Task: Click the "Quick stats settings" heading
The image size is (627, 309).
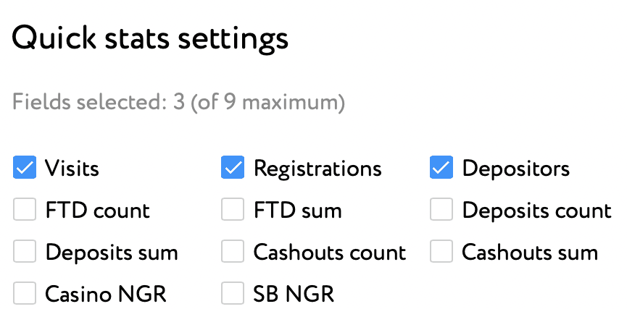Action: [x=150, y=38]
